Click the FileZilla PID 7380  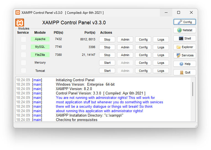pos(58,55)
